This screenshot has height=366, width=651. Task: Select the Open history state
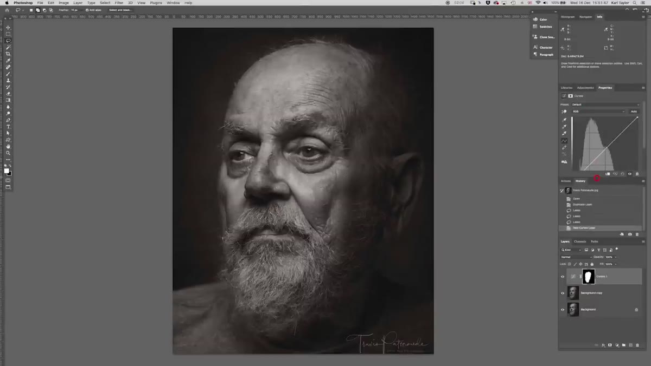click(x=576, y=199)
